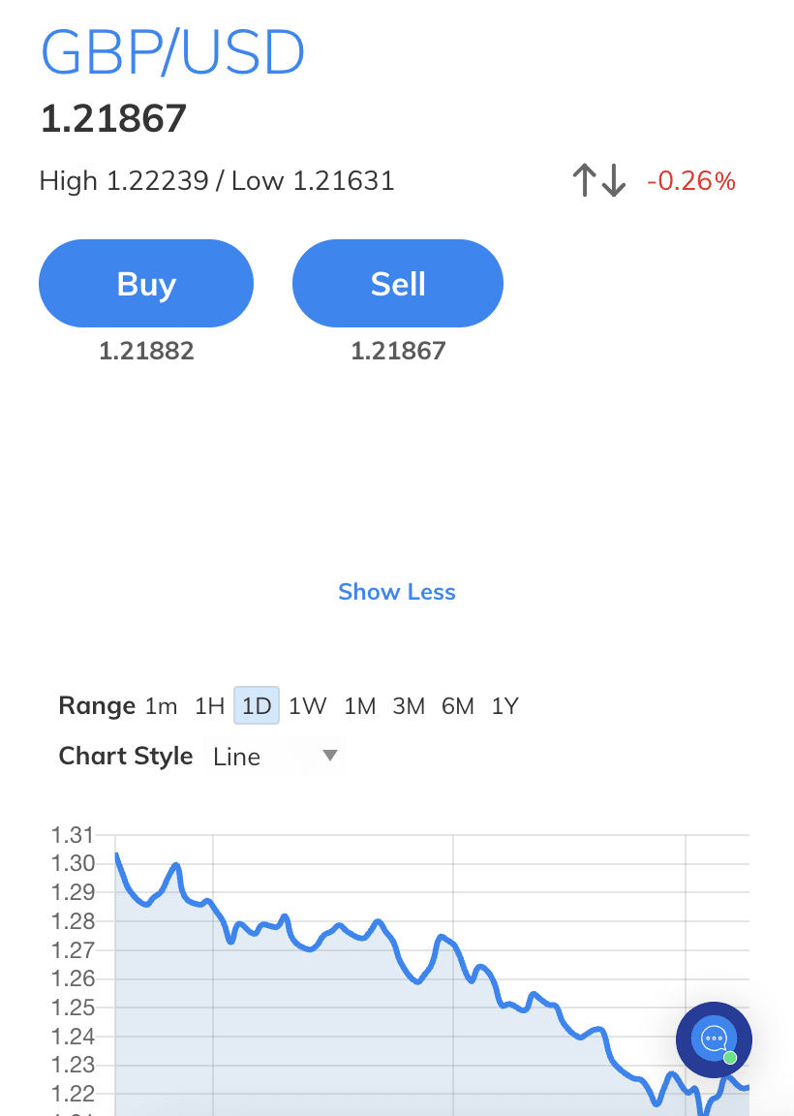Screen dimensions: 794x1116
Task: Click the -0.26% change value
Action: (691, 181)
